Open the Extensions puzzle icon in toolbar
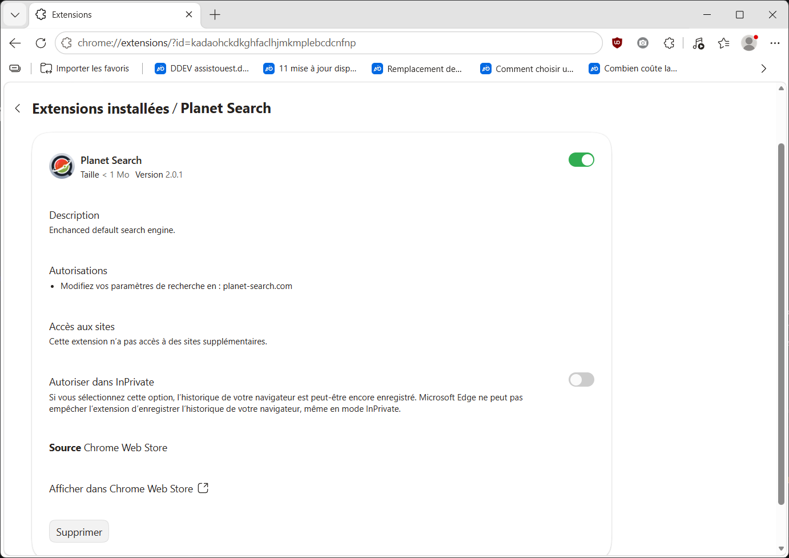789x558 pixels. (669, 43)
